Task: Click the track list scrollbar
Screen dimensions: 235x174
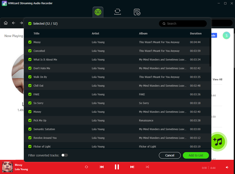Action: pos(210,52)
